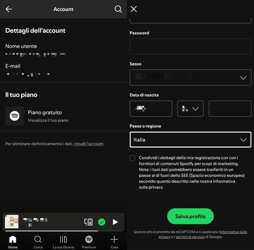
Task: Open La tua libreria tab
Action: pos(63,242)
